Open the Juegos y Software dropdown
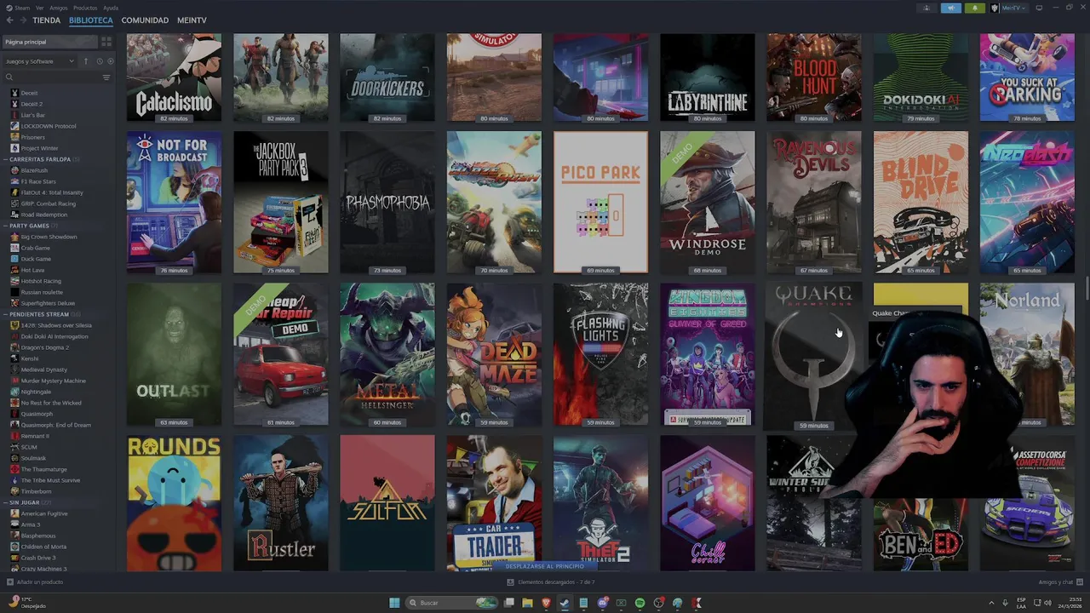This screenshot has width=1090, height=613. (x=40, y=61)
